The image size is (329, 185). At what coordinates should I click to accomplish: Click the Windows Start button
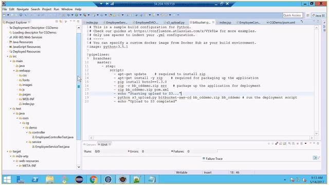[x=7, y=180]
